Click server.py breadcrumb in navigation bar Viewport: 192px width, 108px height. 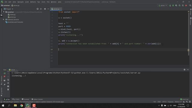[15, 5]
